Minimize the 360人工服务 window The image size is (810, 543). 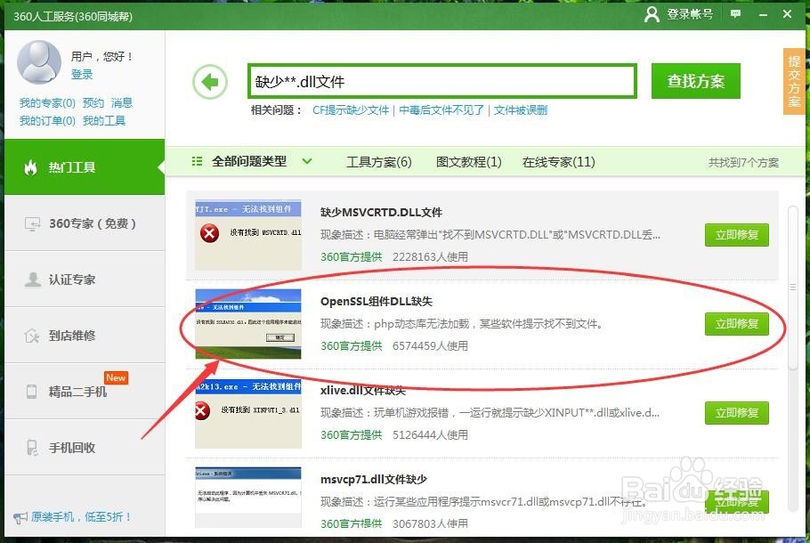point(763,14)
